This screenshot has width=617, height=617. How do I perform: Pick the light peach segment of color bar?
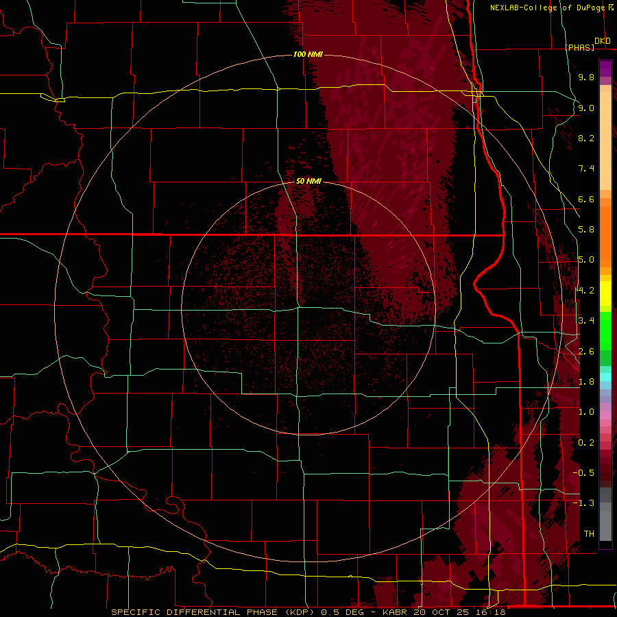coord(605,141)
